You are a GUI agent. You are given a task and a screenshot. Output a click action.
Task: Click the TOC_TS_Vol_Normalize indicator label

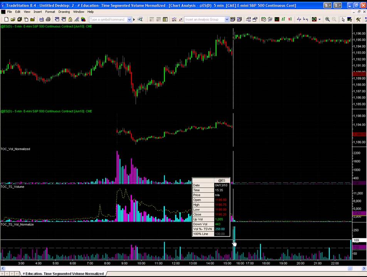[17, 224]
